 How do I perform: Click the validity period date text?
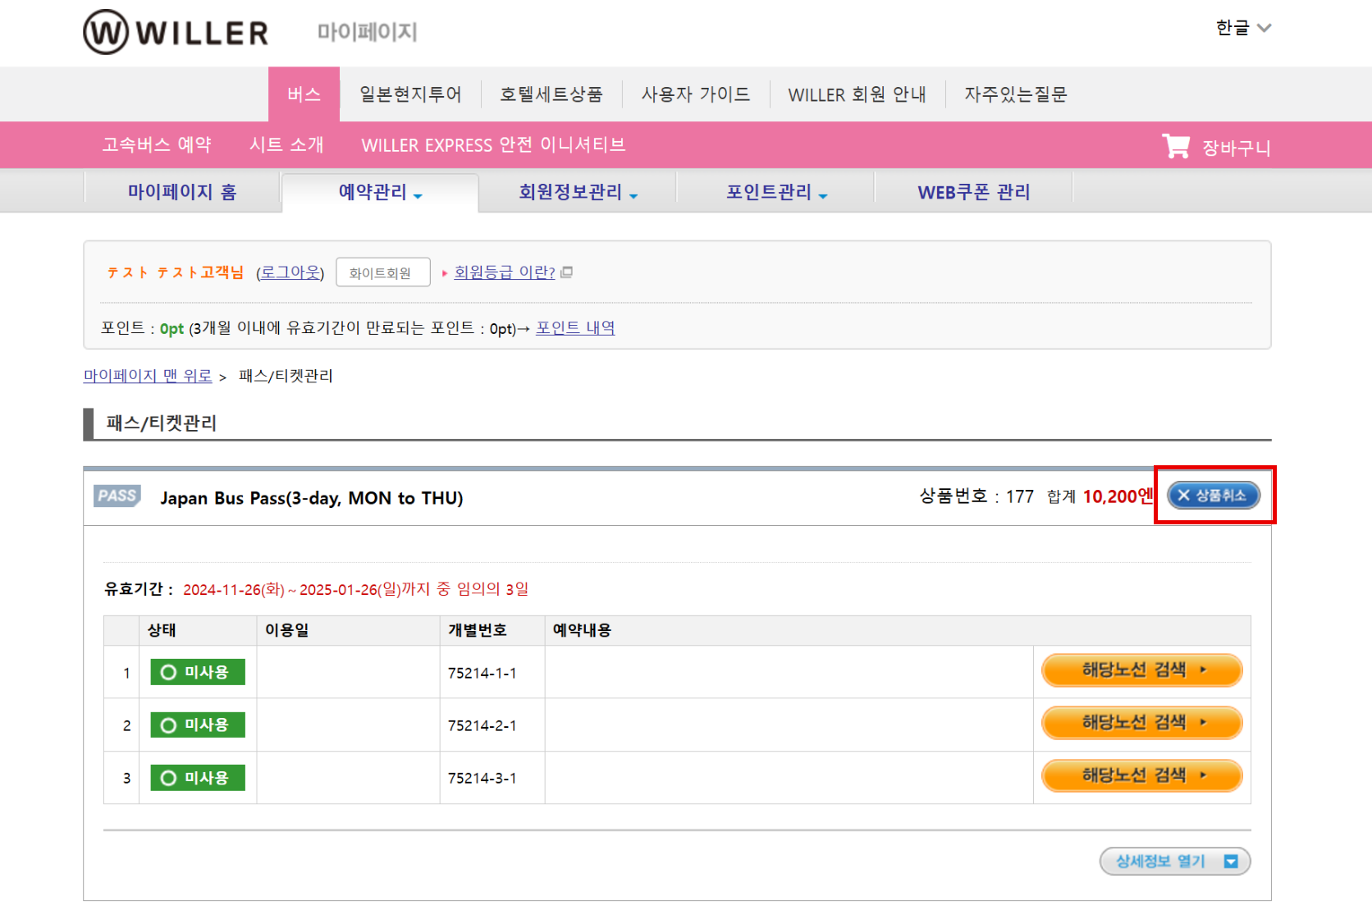(x=356, y=589)
